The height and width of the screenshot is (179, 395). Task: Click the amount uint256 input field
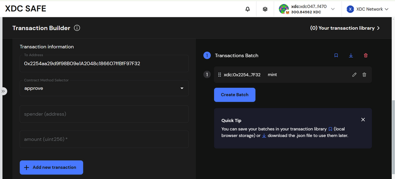click(104, 139)
